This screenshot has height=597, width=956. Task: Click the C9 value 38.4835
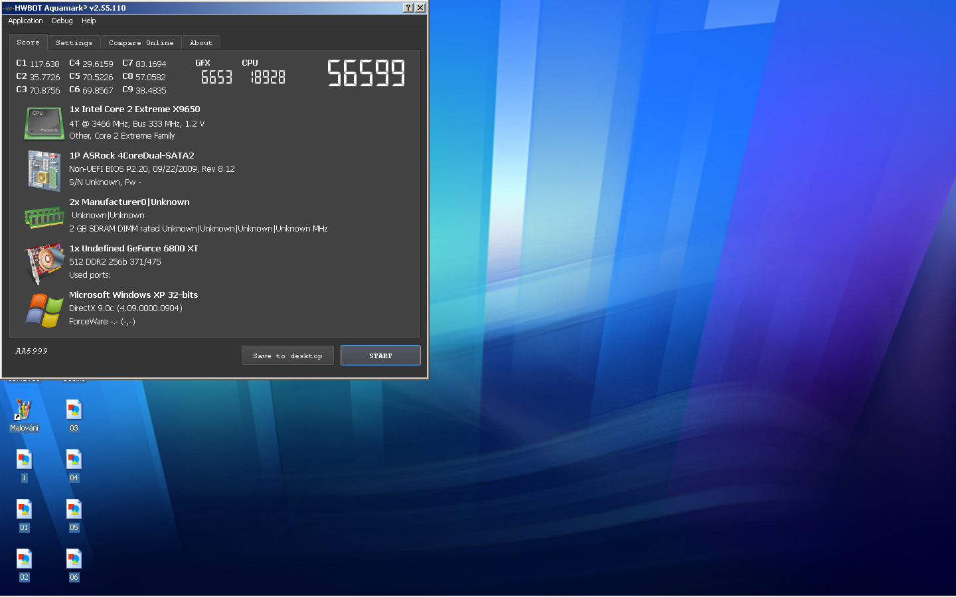pyautogui.click(x=151, y=91)
